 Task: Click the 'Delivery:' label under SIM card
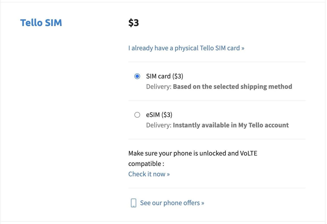(x=158, y=86)
